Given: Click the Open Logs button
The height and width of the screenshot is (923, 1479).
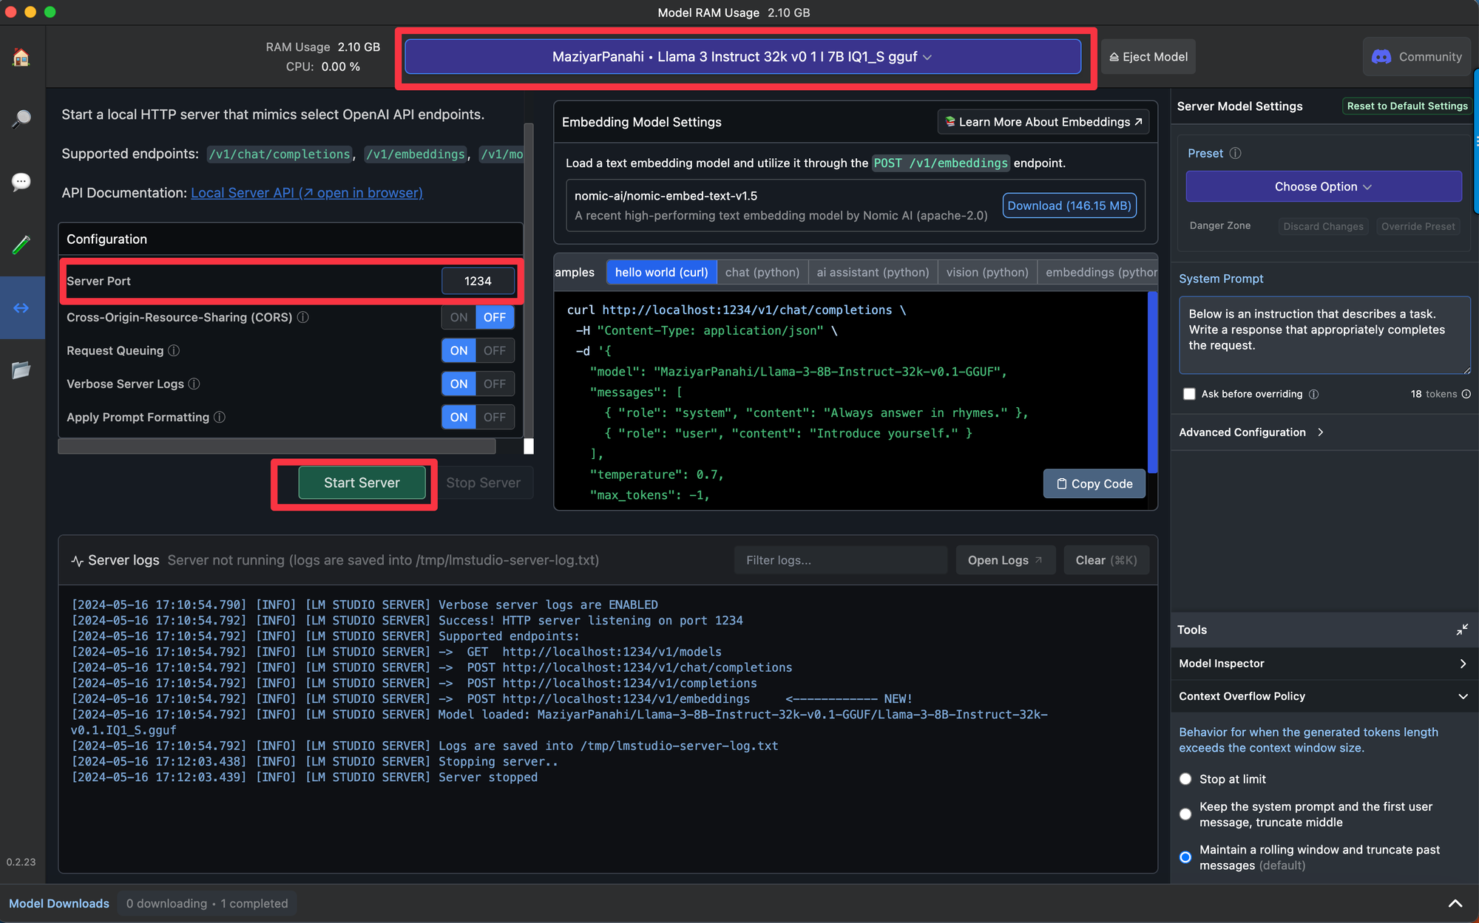Looking at the screenshot, I should tap(1005, 560).
